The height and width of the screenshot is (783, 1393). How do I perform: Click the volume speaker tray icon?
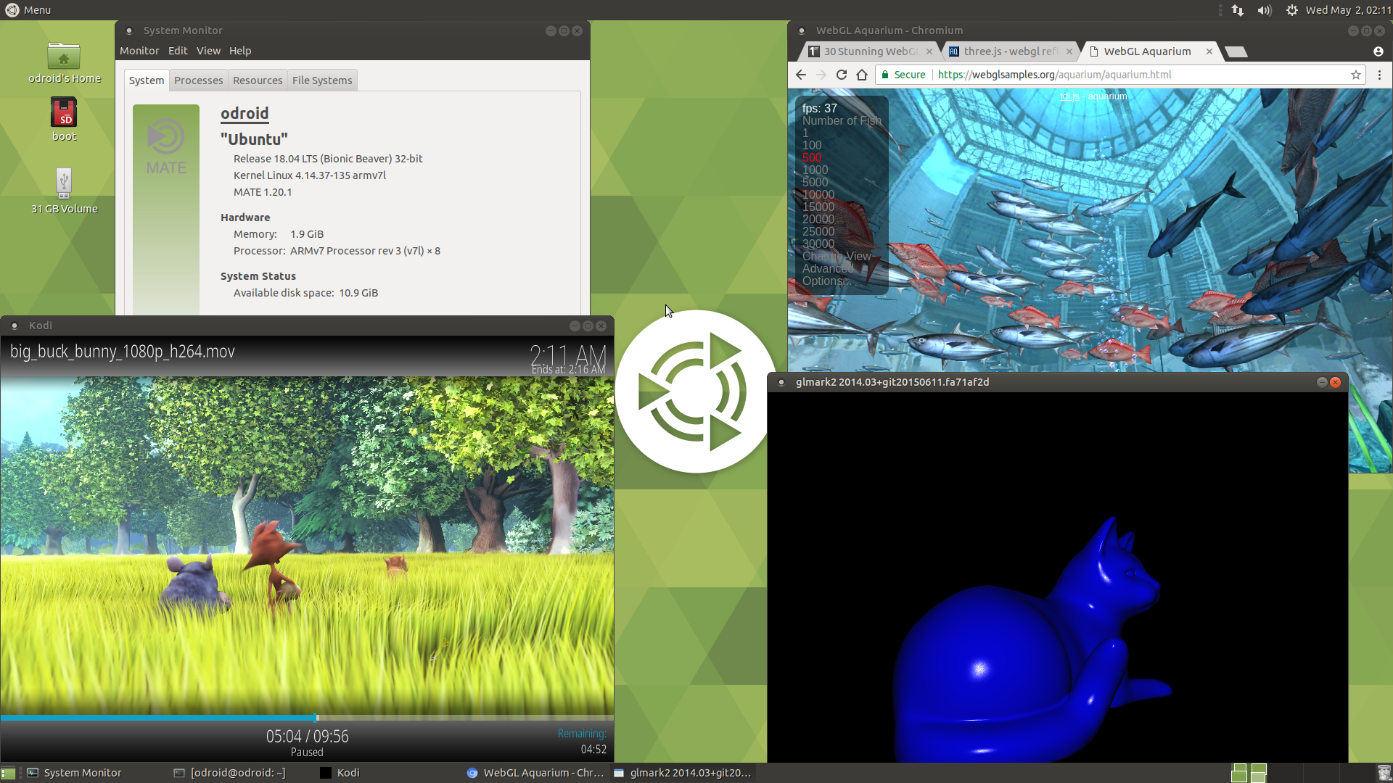(1265, 10)
